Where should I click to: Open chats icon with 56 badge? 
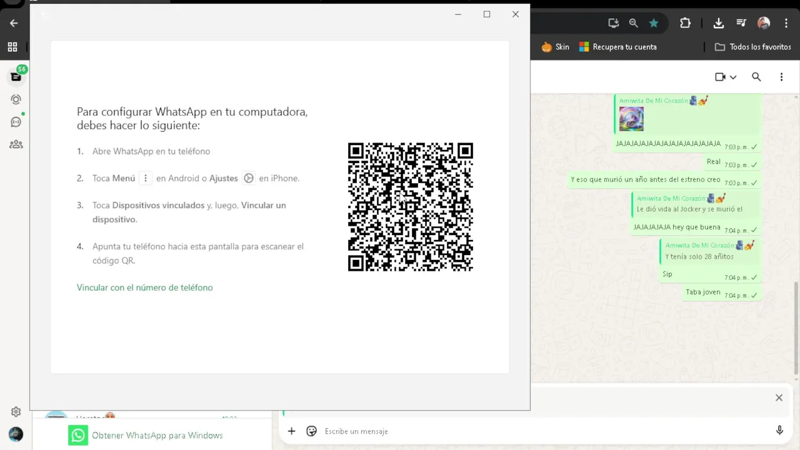coord(16,77)
